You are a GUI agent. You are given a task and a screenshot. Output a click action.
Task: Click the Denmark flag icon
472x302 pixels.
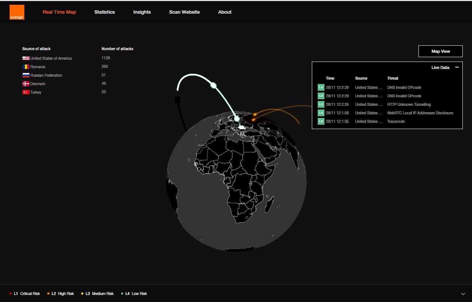pos(26,84)
